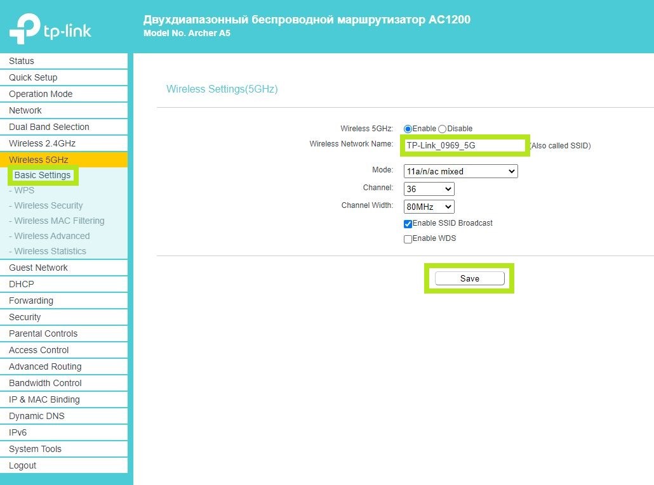Click the Save button
The width and height of the screenshot is (654, 485).
[x=469, y=278]
